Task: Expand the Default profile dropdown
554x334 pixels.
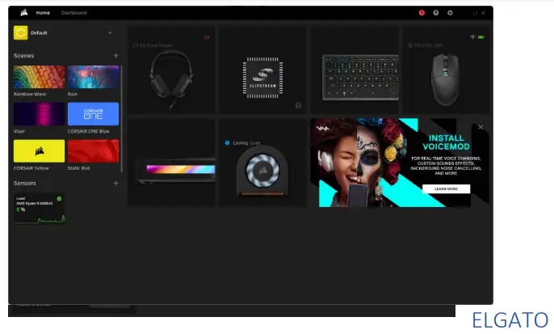Action: coord(110,32)
